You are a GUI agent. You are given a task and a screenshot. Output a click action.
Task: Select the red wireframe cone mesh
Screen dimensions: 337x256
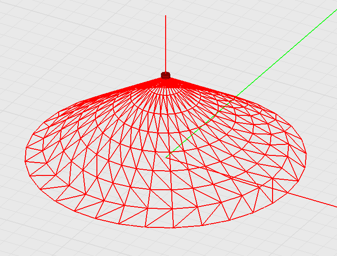coord(166,153)
